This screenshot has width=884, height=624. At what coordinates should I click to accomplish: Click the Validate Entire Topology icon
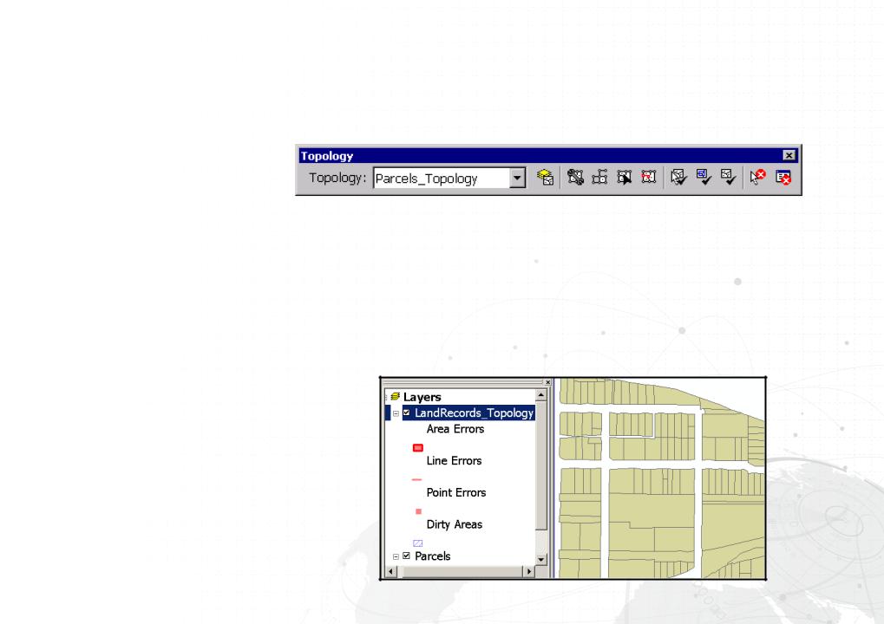click(729, 178)
